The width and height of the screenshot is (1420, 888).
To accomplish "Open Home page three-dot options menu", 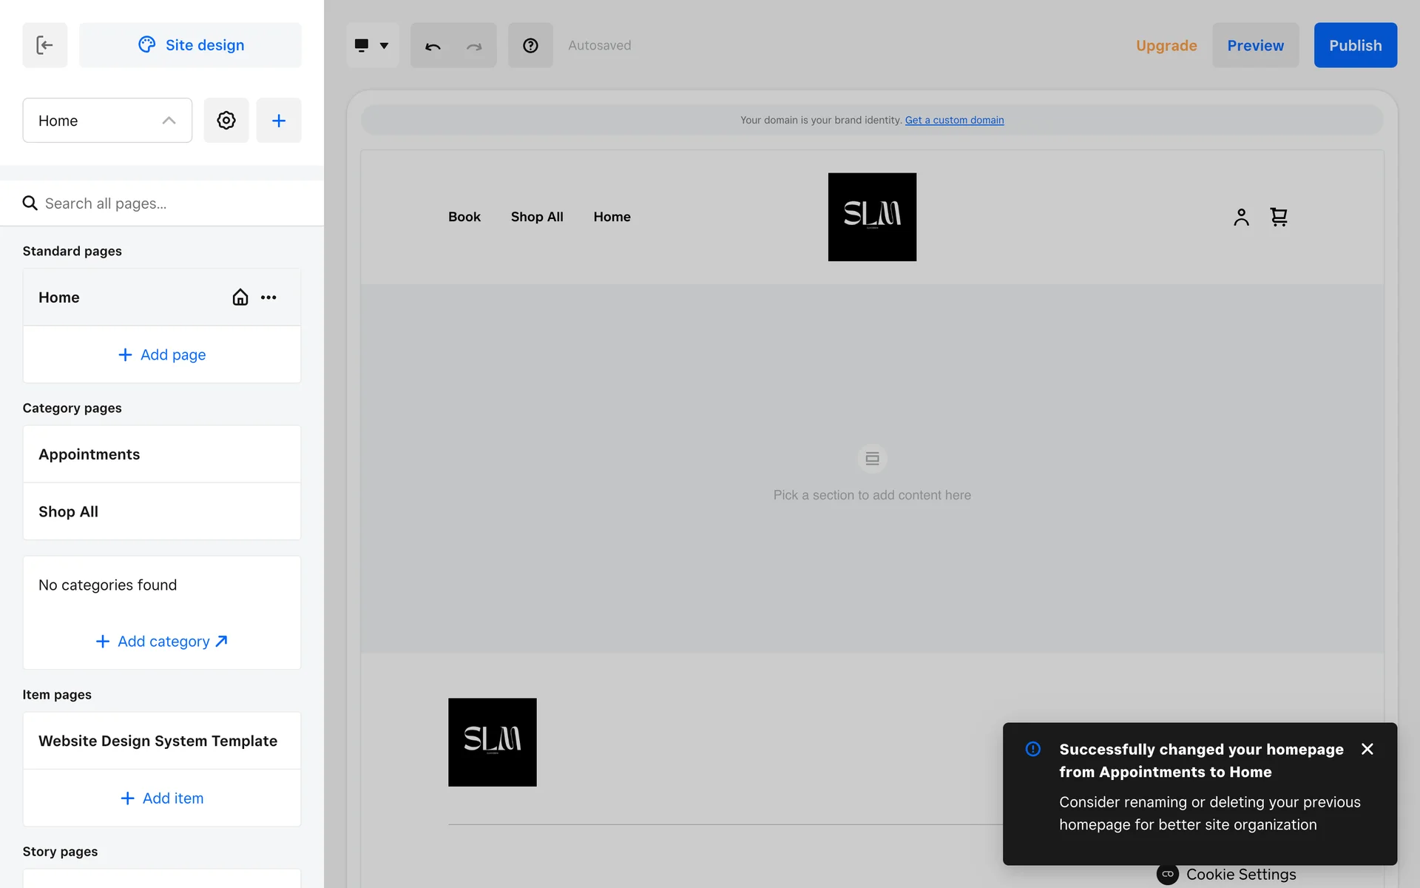I will (x=268, y=297).
